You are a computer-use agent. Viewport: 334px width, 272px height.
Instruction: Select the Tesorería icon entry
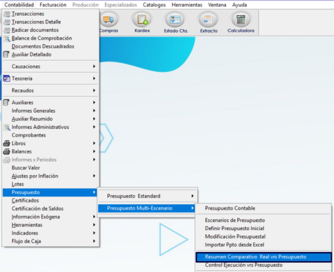tap(6, 78)
